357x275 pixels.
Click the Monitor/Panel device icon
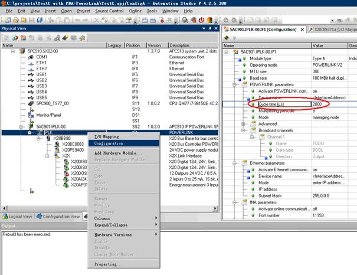(x=32, y=115)
